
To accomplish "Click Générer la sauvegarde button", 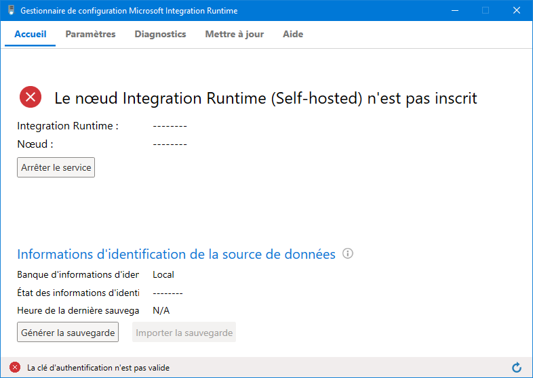I will click(x=68, y=332).
